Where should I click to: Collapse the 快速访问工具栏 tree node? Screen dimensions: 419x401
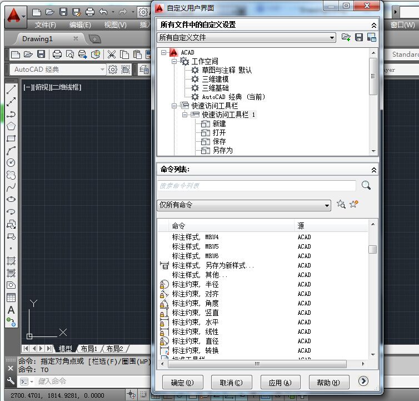point(174,106)
